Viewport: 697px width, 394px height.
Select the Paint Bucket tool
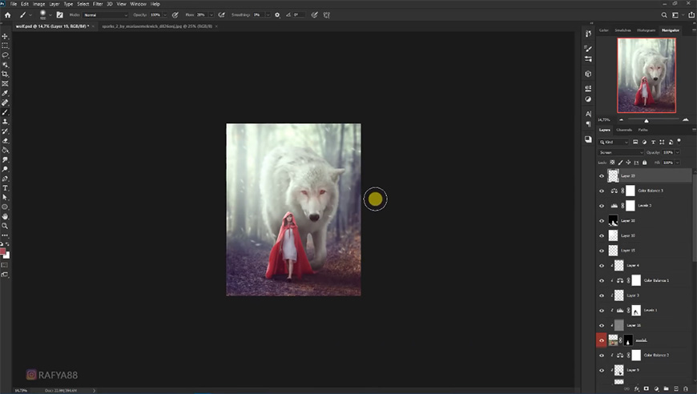pyautogui.click(x=5, y=150)
